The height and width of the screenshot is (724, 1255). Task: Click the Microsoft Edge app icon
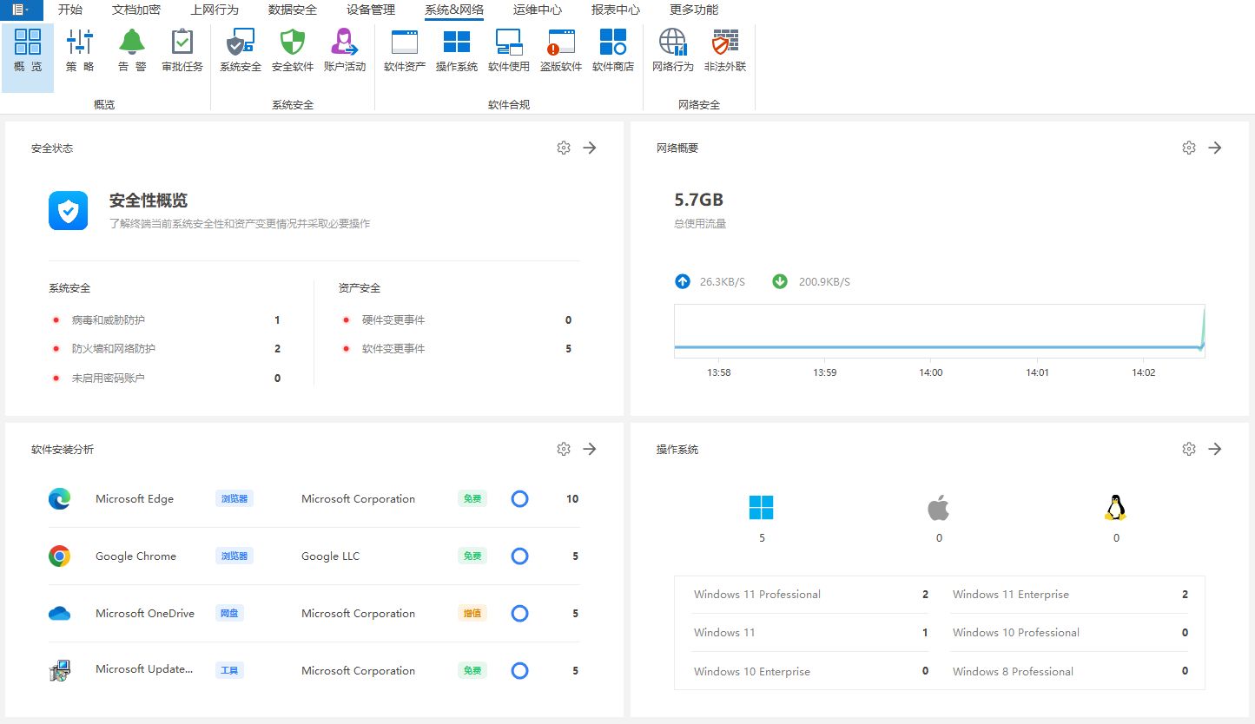click(x=59, y=499)
